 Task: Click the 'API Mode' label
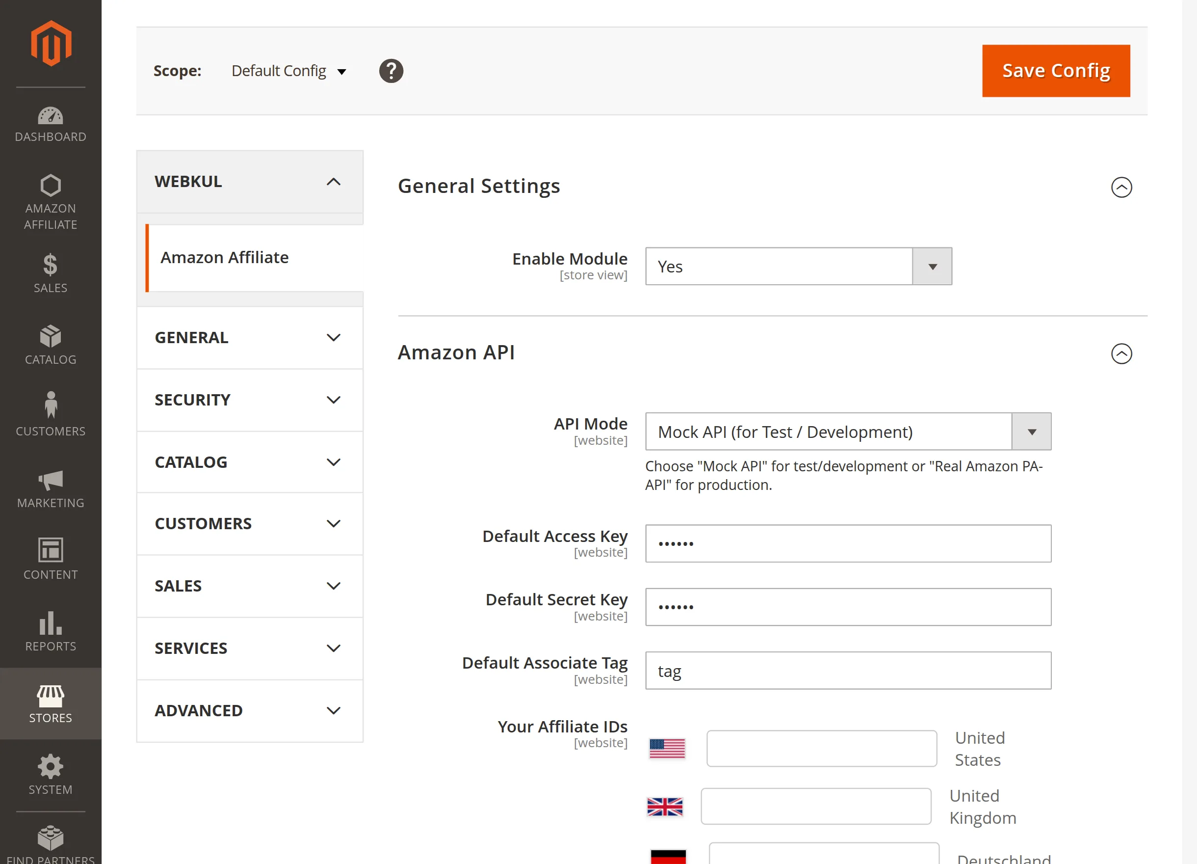click(591, 424)
